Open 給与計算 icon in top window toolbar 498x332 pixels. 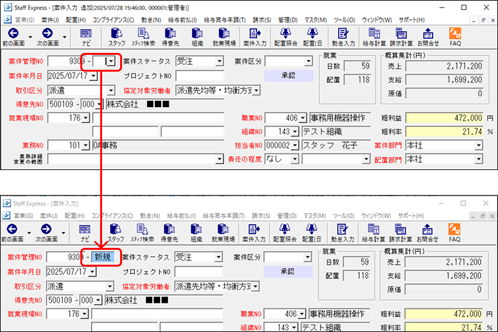[374, 37]
